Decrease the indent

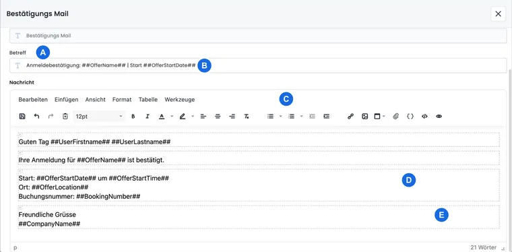click(x=312, y=116)
